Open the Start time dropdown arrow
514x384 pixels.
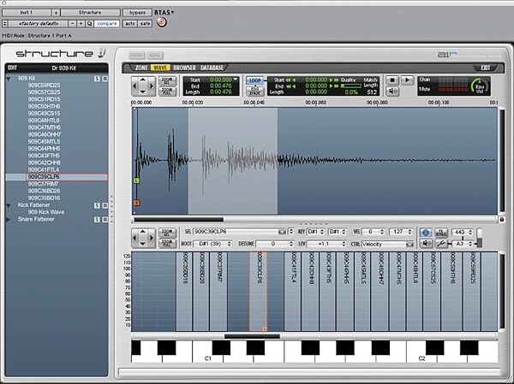pyautogui.click(x=235, y=80)
